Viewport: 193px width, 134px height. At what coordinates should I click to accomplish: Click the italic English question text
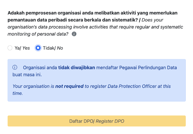pos(95,27)
